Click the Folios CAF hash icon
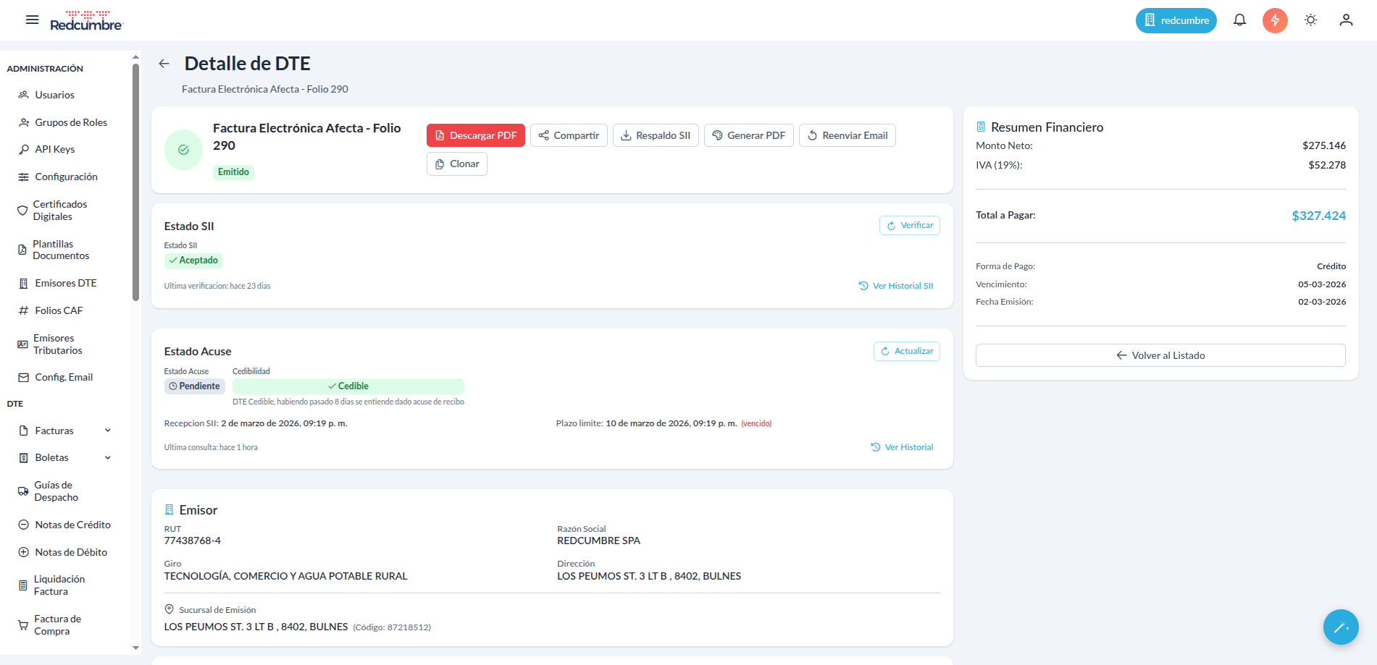Viewport: 1377px width, 665px height. pyautogui.click(x=23, y=310)
